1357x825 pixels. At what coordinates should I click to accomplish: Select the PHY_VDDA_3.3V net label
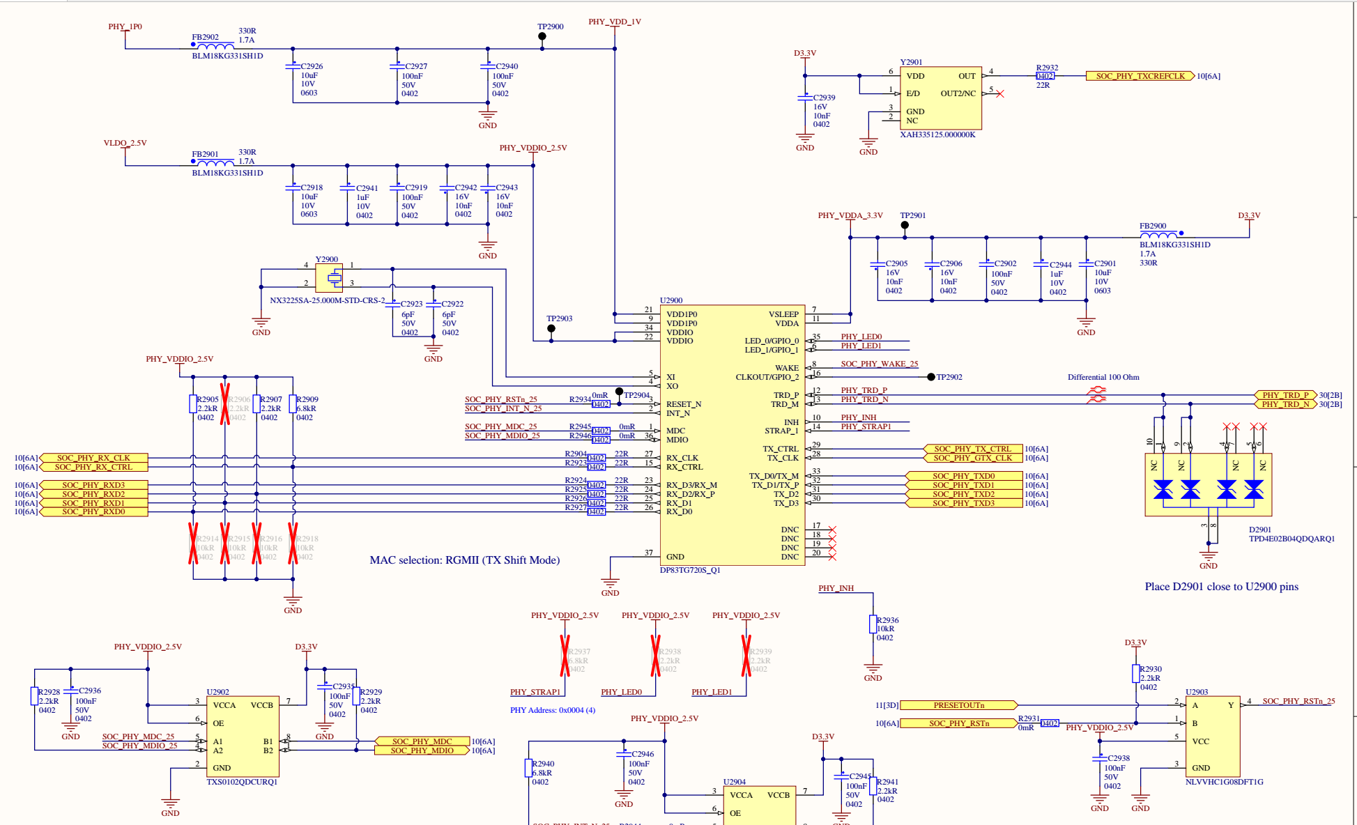coord(850,215)
